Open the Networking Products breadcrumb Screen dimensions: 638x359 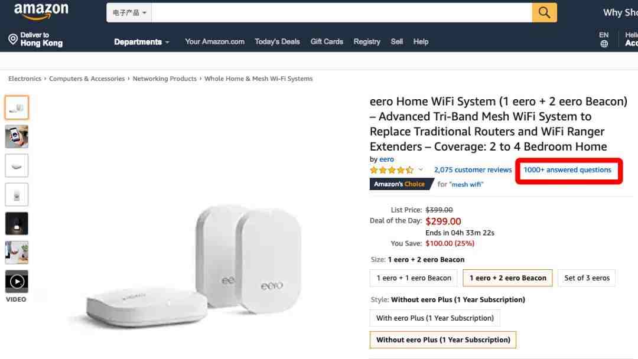pos(164,79)
